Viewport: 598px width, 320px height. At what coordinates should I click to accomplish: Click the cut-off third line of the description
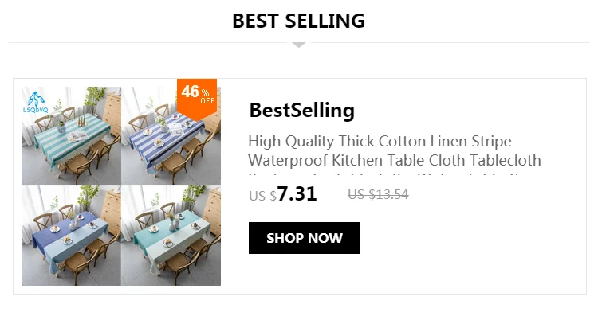[x=384, y=175]
